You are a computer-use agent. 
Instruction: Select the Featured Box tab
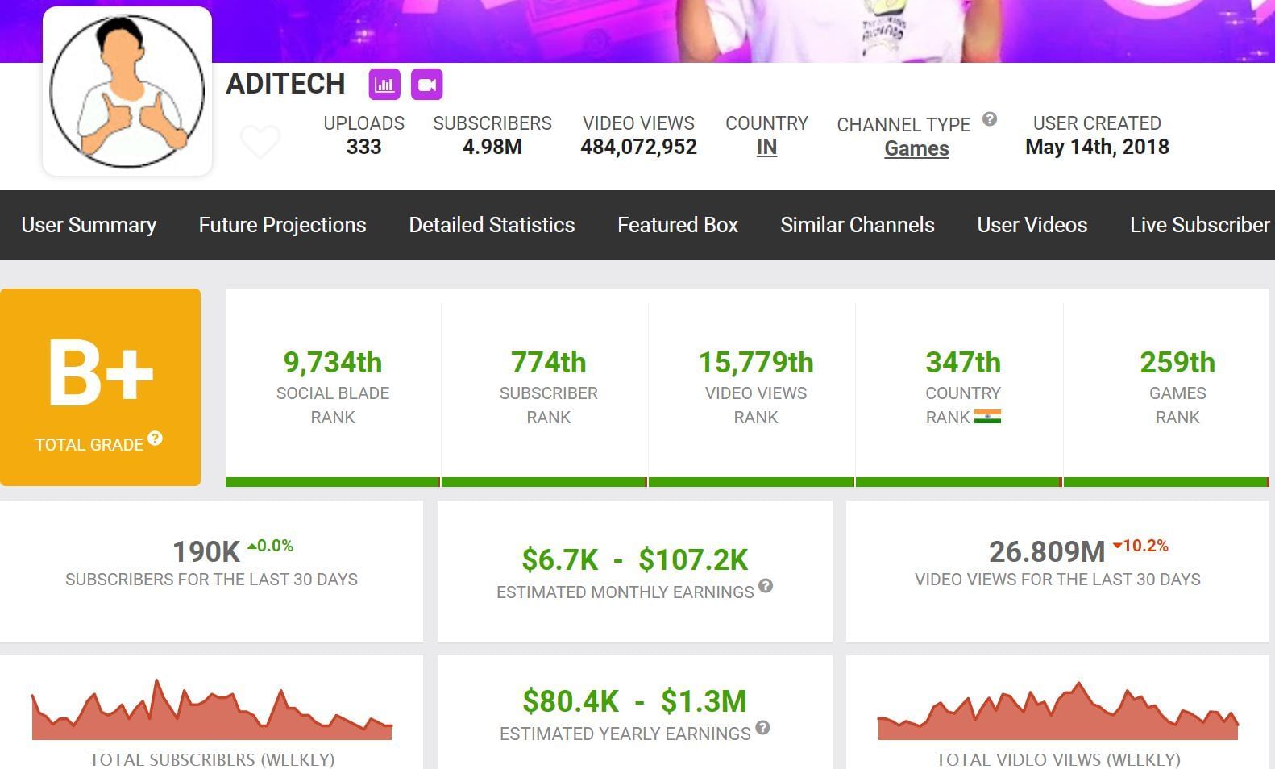point(677,225)
